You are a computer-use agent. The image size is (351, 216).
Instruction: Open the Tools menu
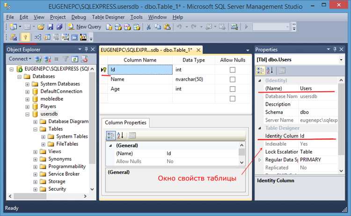(x=137, y=17)
